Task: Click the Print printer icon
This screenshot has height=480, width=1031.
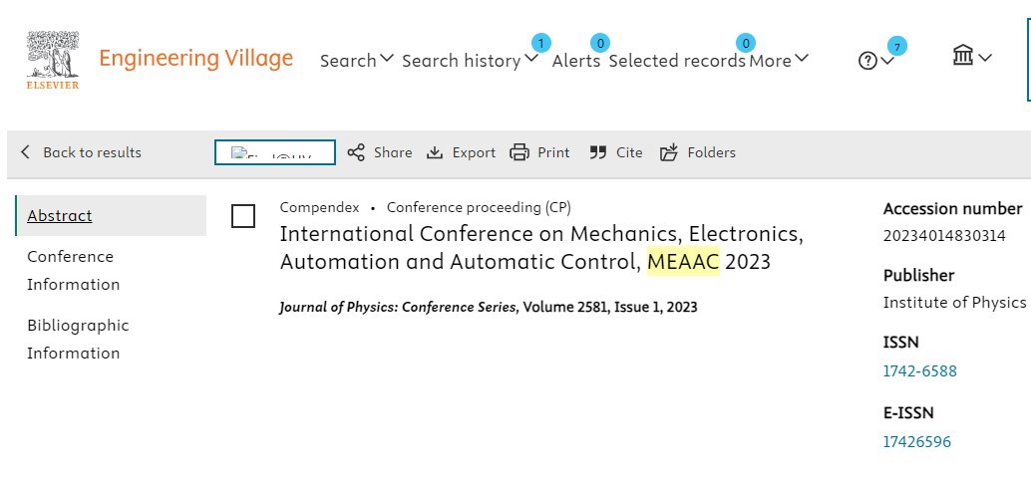Action: [519, 152]
